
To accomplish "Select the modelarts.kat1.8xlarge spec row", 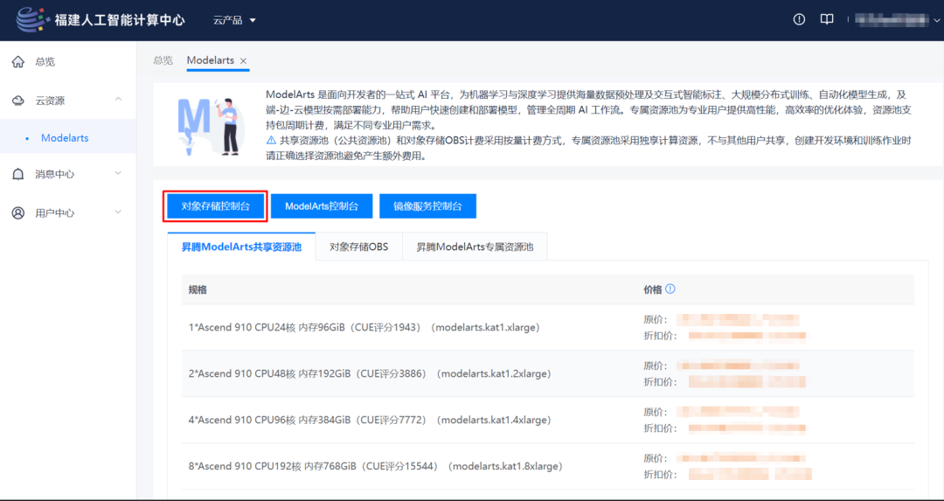I will 548,466.
